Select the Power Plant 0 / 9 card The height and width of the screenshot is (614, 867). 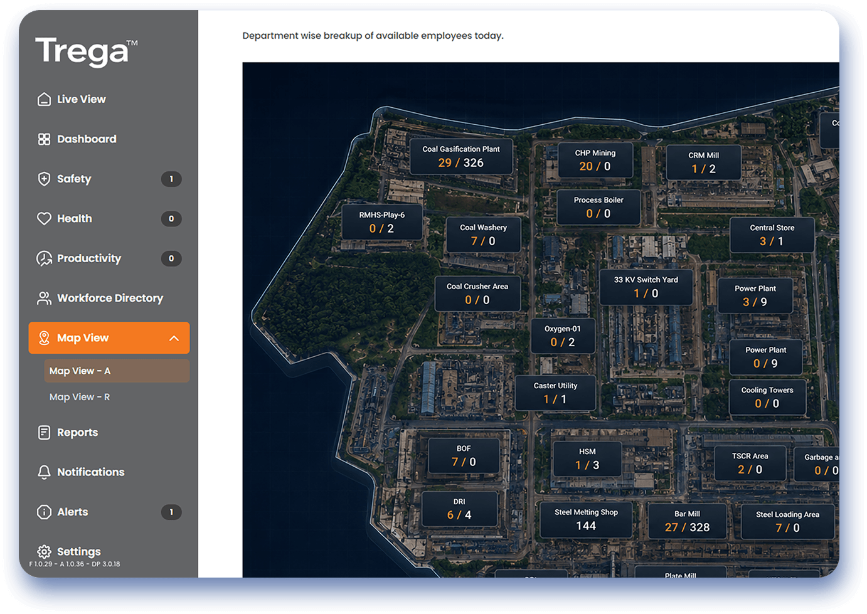765,357
